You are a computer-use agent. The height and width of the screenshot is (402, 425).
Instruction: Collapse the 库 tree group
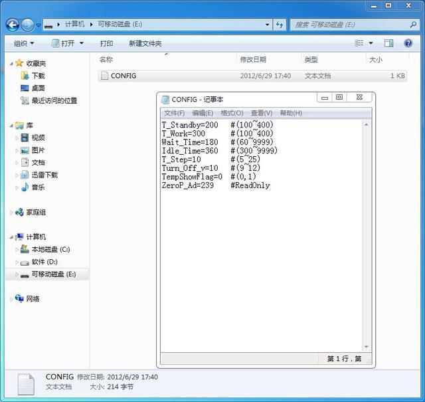[11, 126]
